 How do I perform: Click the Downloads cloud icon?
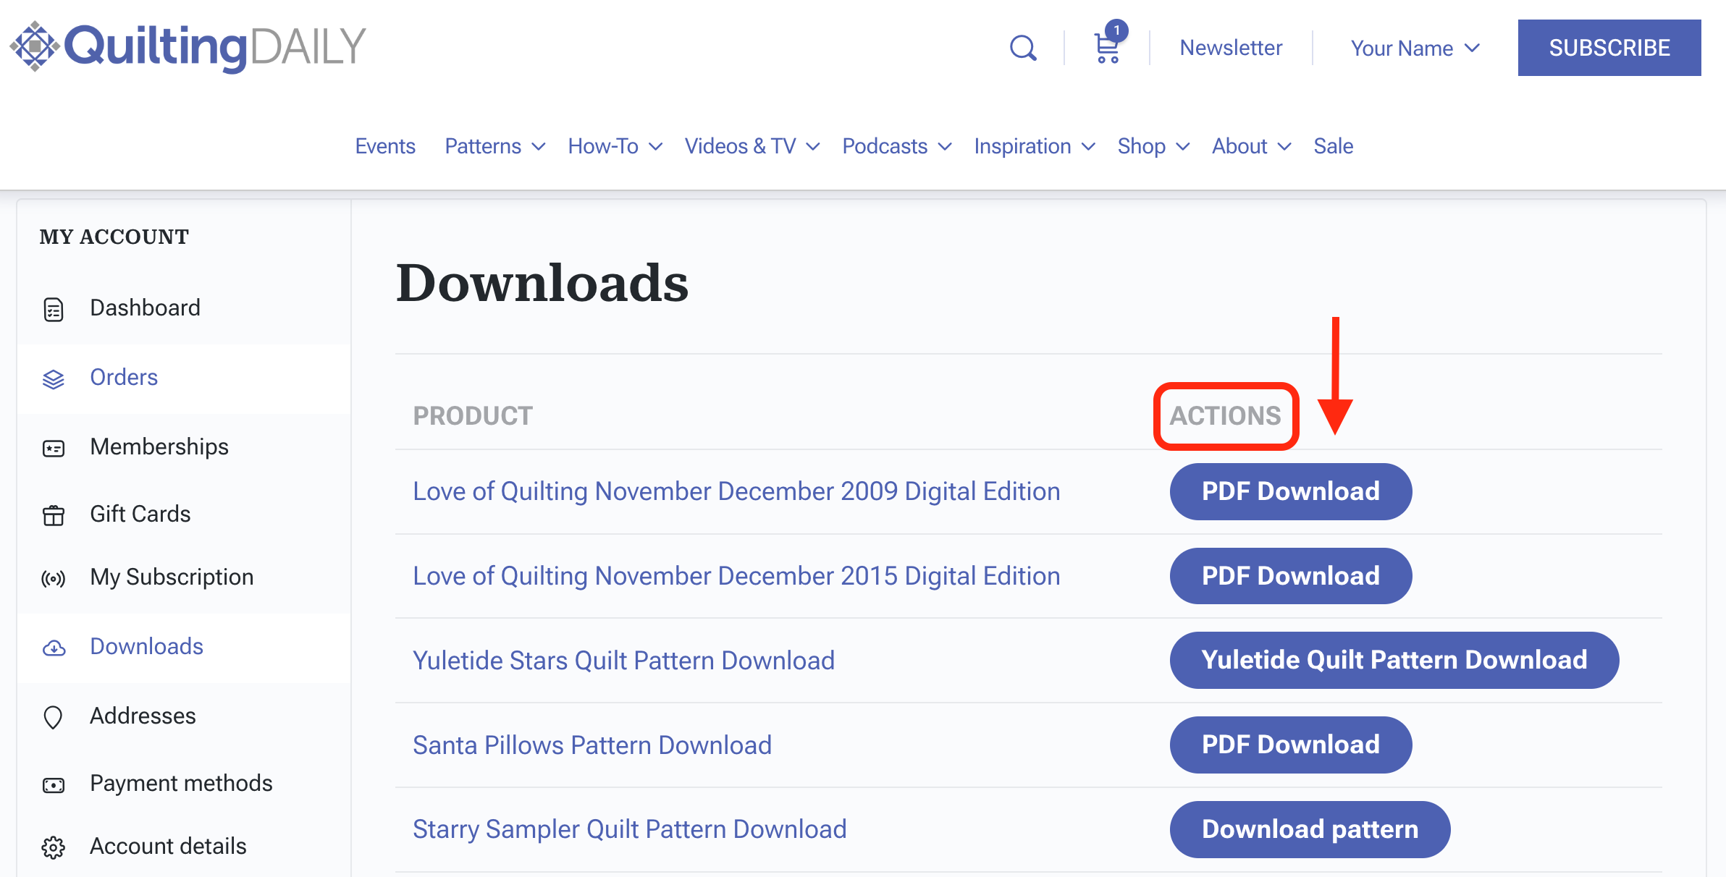pyautogui.click(x=53, y=648)
